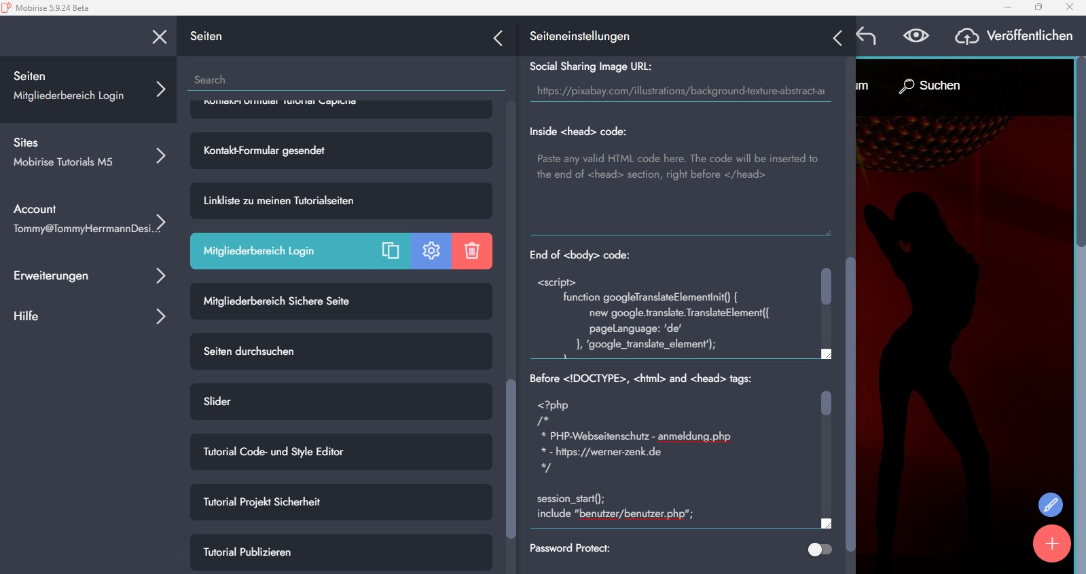Open the Slider page in list
The height and width of the screenshot is (574, 1086).
341,402
